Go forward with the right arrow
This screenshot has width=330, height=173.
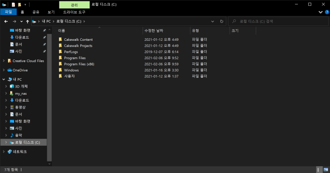coord(15,21)
